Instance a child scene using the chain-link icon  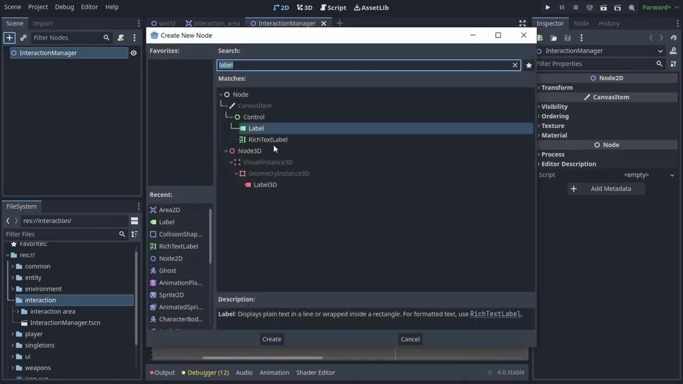[23, 38]
